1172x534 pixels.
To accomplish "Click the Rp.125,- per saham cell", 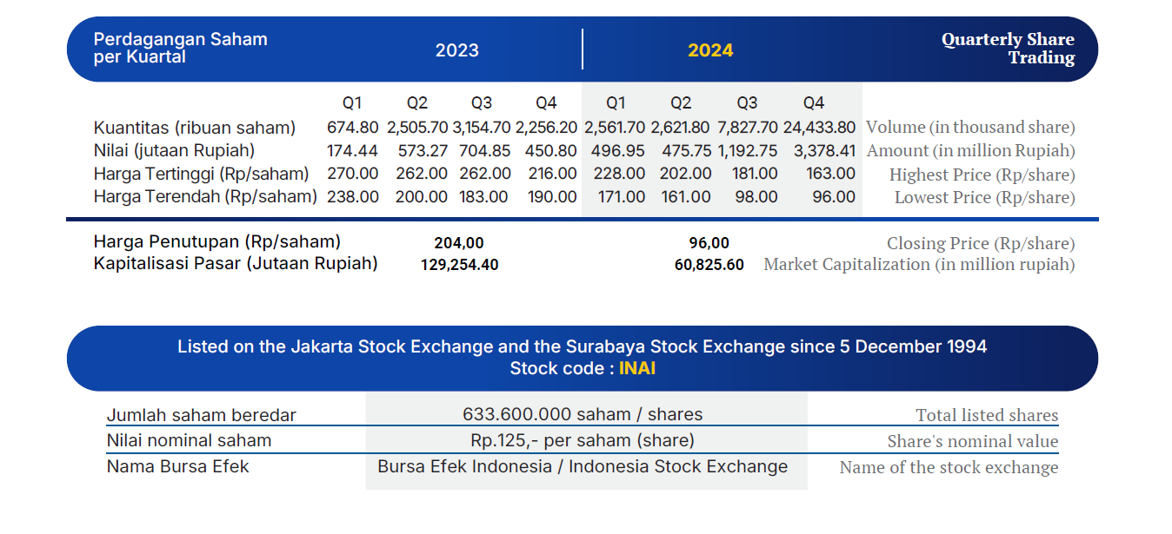I will [x=583, y=440].
